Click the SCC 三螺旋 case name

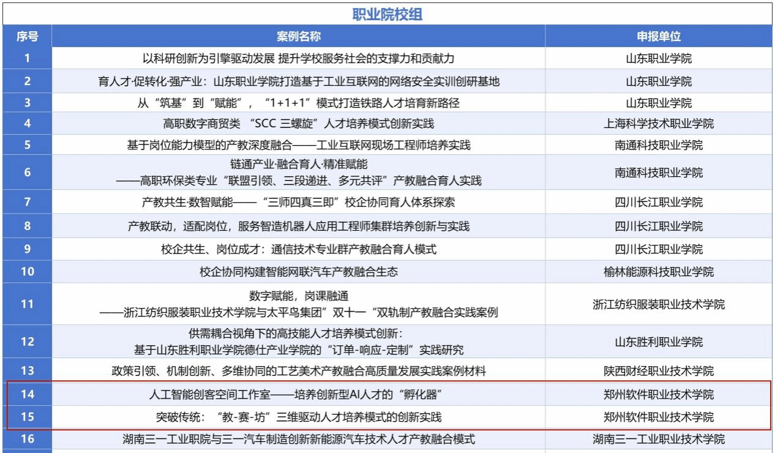[x=298, y=124]
